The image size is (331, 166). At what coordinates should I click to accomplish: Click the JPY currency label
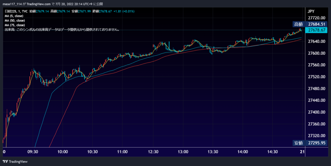pos(312,12)
